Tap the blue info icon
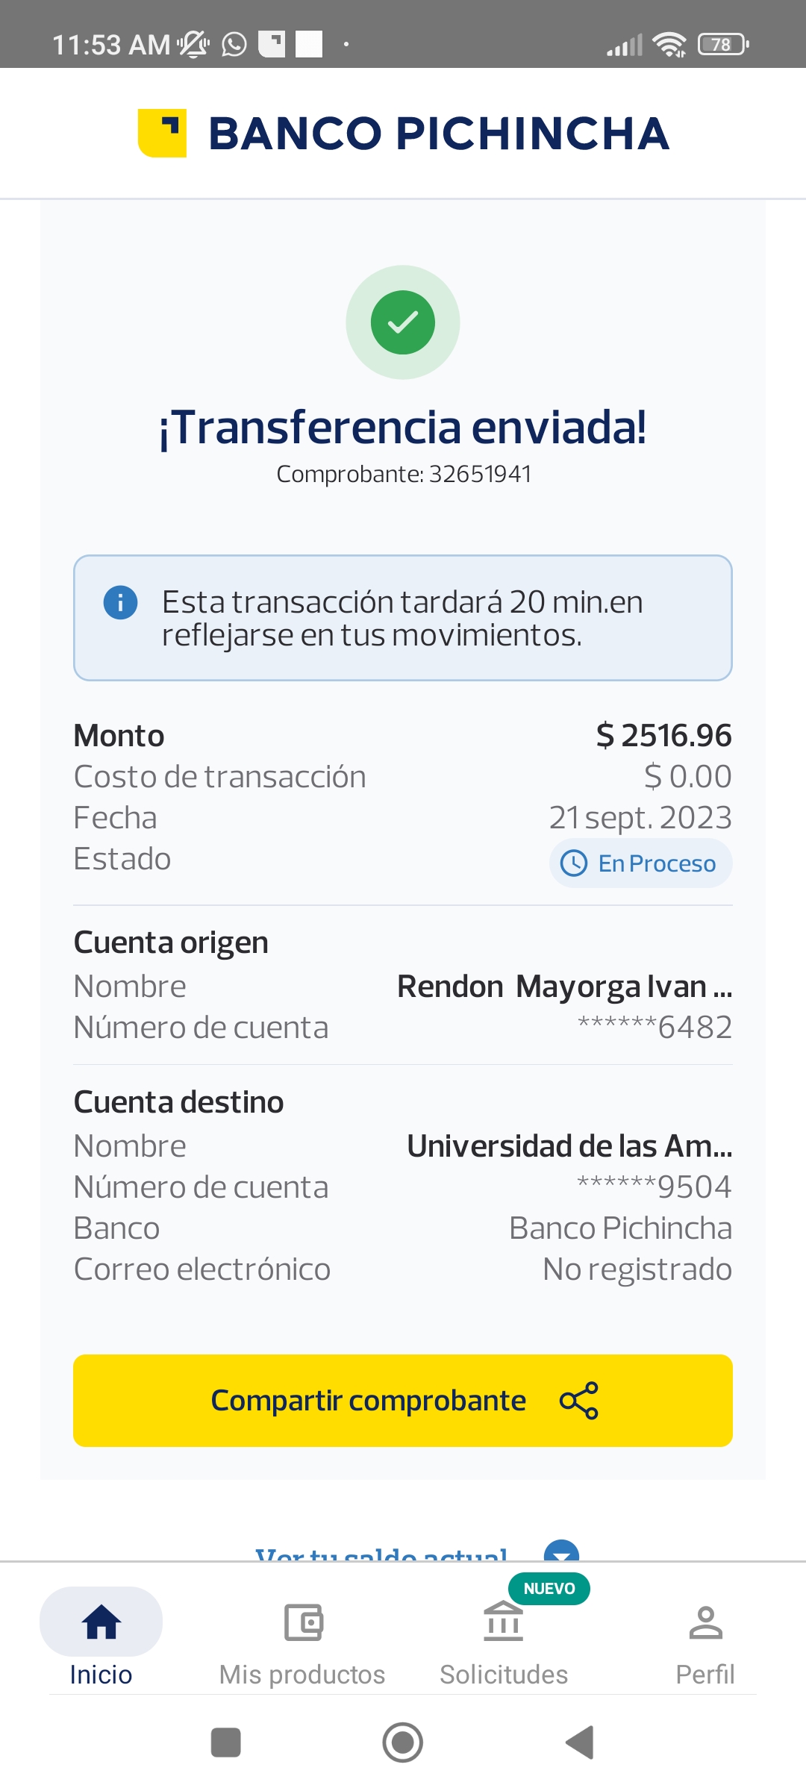806x1791 pixels. (x=120, y=602)
